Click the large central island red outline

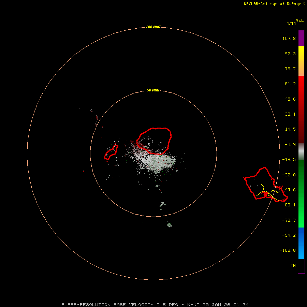154,141
